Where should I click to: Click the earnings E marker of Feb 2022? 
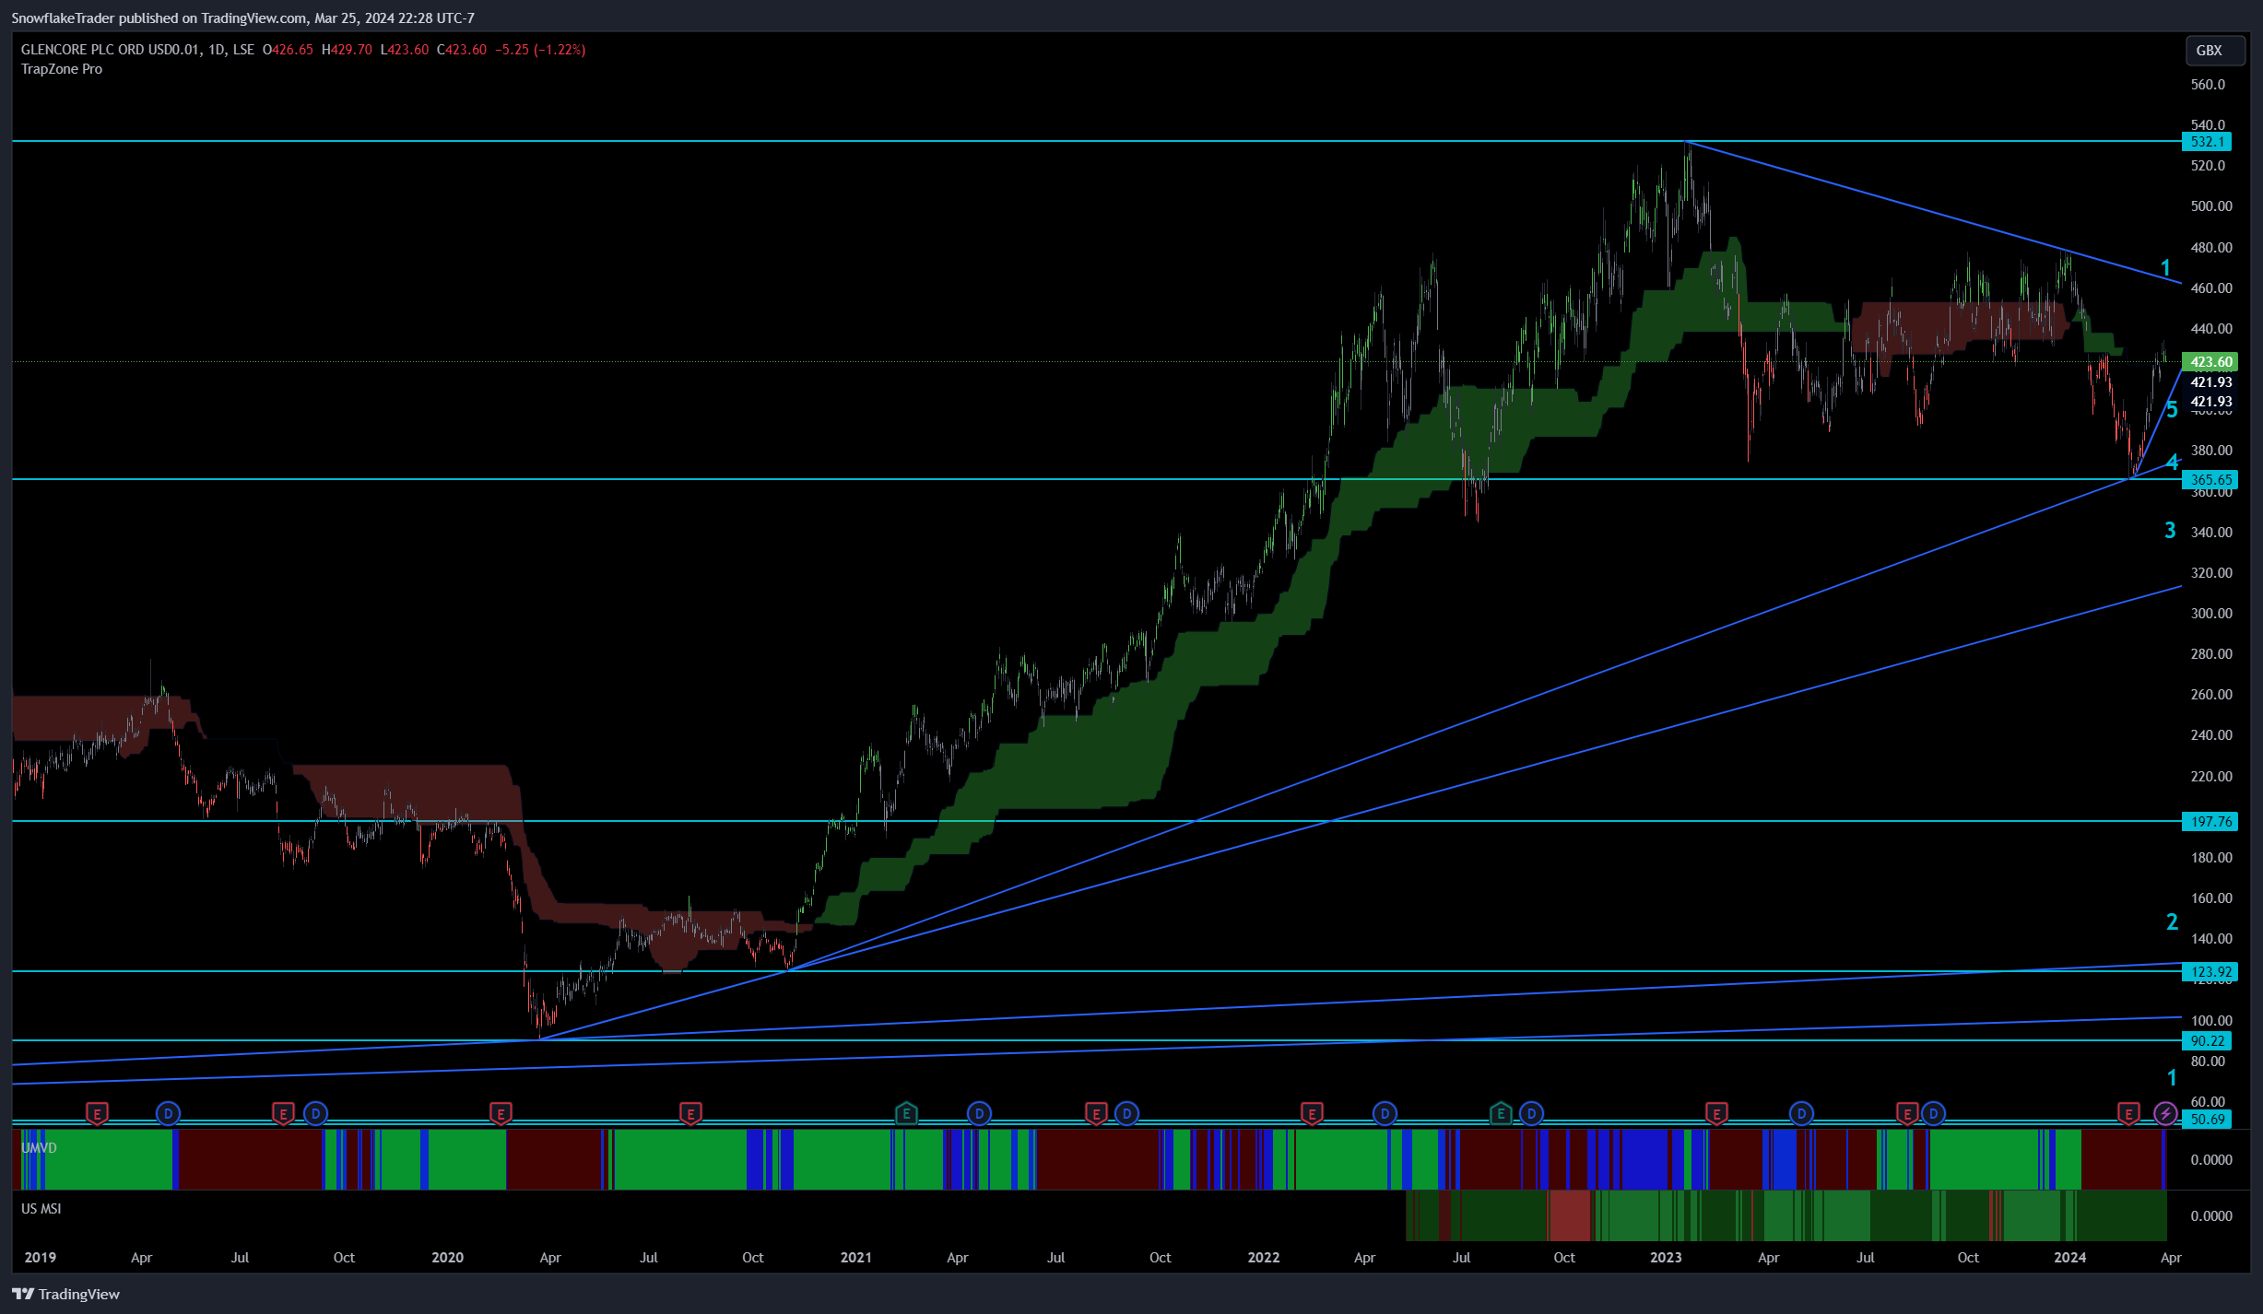1312,1114
